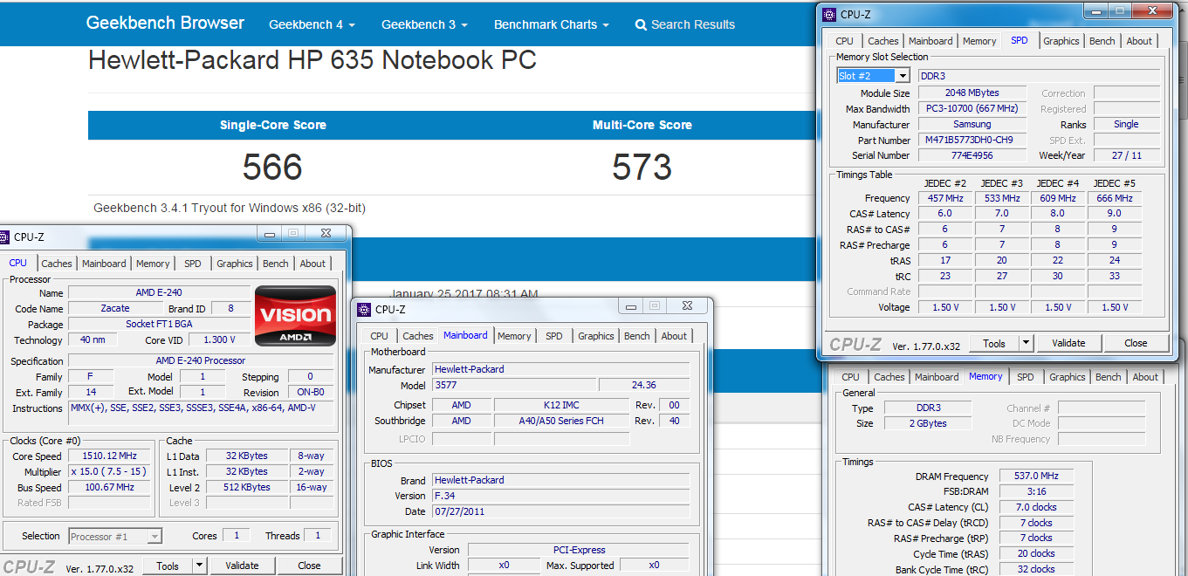Switch to Caches tab in Mainboard window

click(x=418, y=336)
